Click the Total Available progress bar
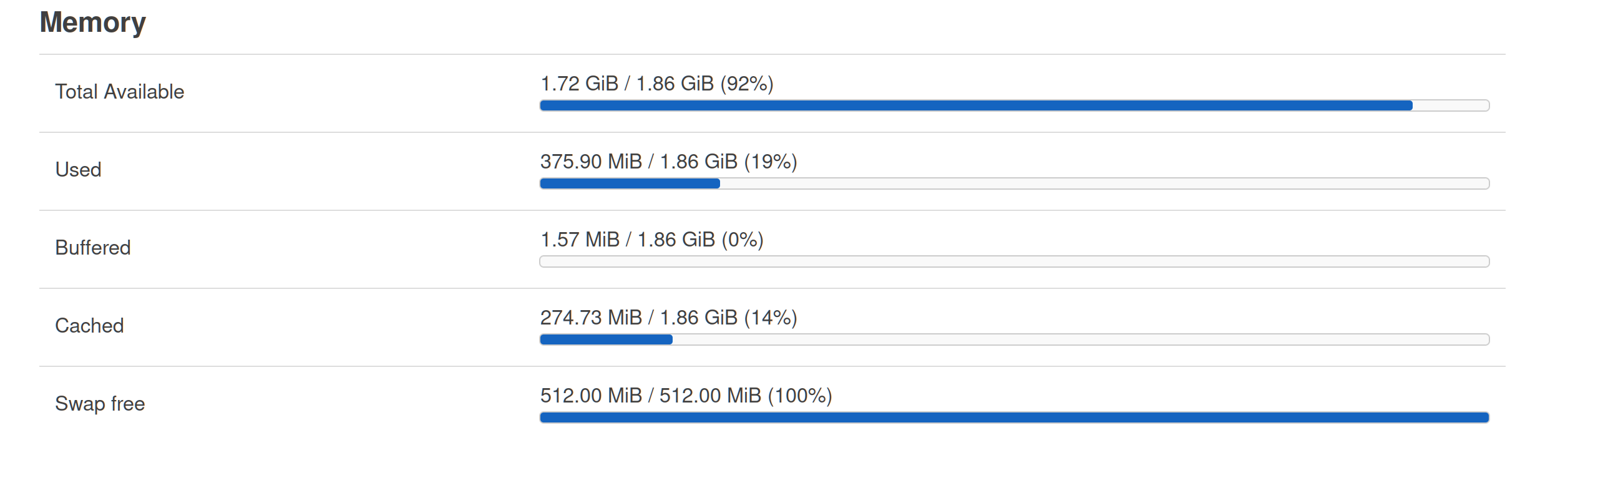 pyautogui.click(x=1015, y=105)
